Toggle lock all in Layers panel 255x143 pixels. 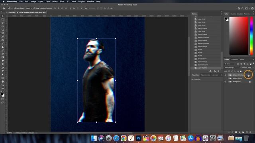tap(241, 71)
